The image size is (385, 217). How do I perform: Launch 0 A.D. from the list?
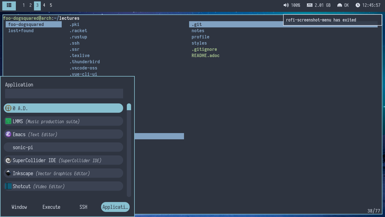click(x=63, y=108)
